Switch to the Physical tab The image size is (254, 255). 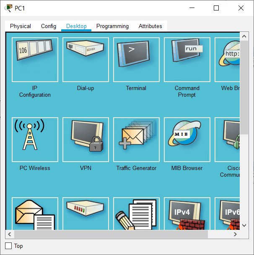21,26
